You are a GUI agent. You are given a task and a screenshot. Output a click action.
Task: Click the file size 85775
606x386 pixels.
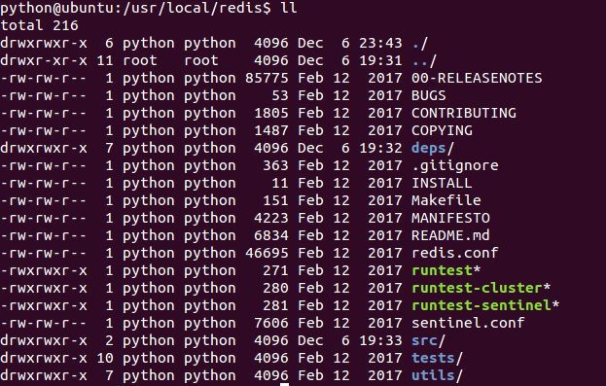pos(267,78)
